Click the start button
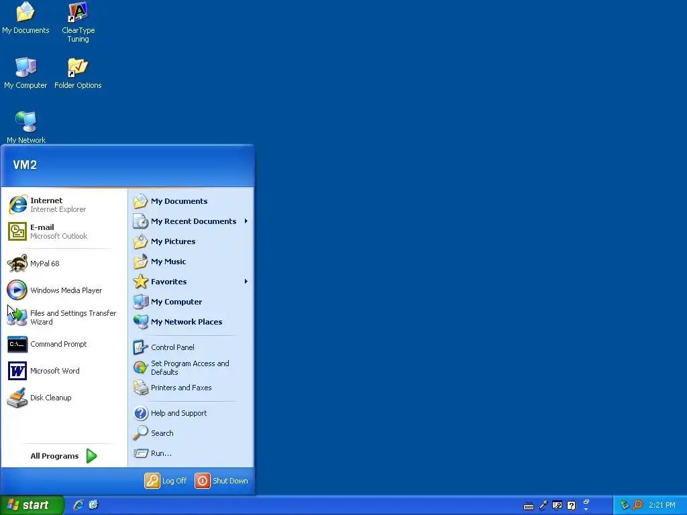This screenshot has width=687, height=515. [32, 505]
